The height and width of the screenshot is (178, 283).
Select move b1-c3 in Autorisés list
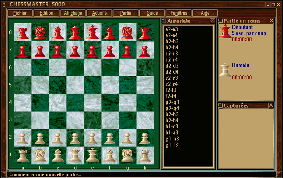point(172,127)
